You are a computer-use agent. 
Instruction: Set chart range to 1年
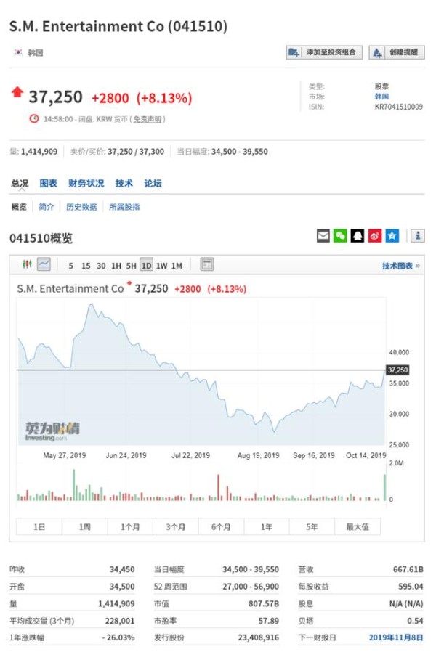pyautogui.click(x=266, y=527)
